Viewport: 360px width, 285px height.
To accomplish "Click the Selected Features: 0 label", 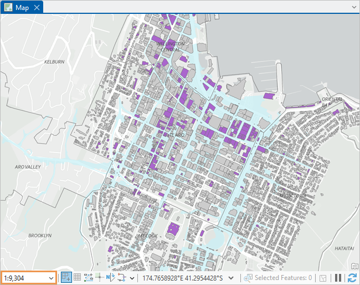I will [283, 277].
